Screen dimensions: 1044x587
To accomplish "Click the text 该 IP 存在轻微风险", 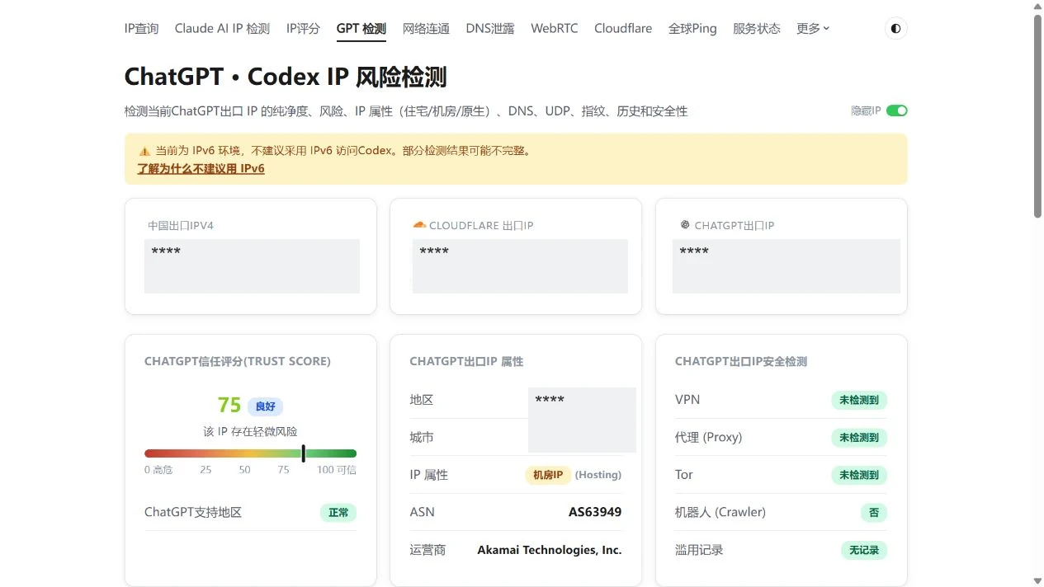I will (250, 431).
